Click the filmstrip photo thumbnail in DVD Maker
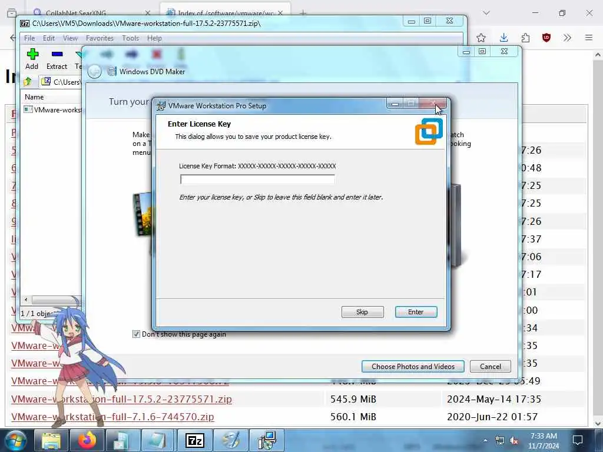603x452 pixels. pos(143,214)
